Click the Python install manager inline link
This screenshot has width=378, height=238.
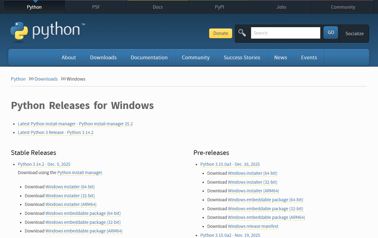point(80,173)
